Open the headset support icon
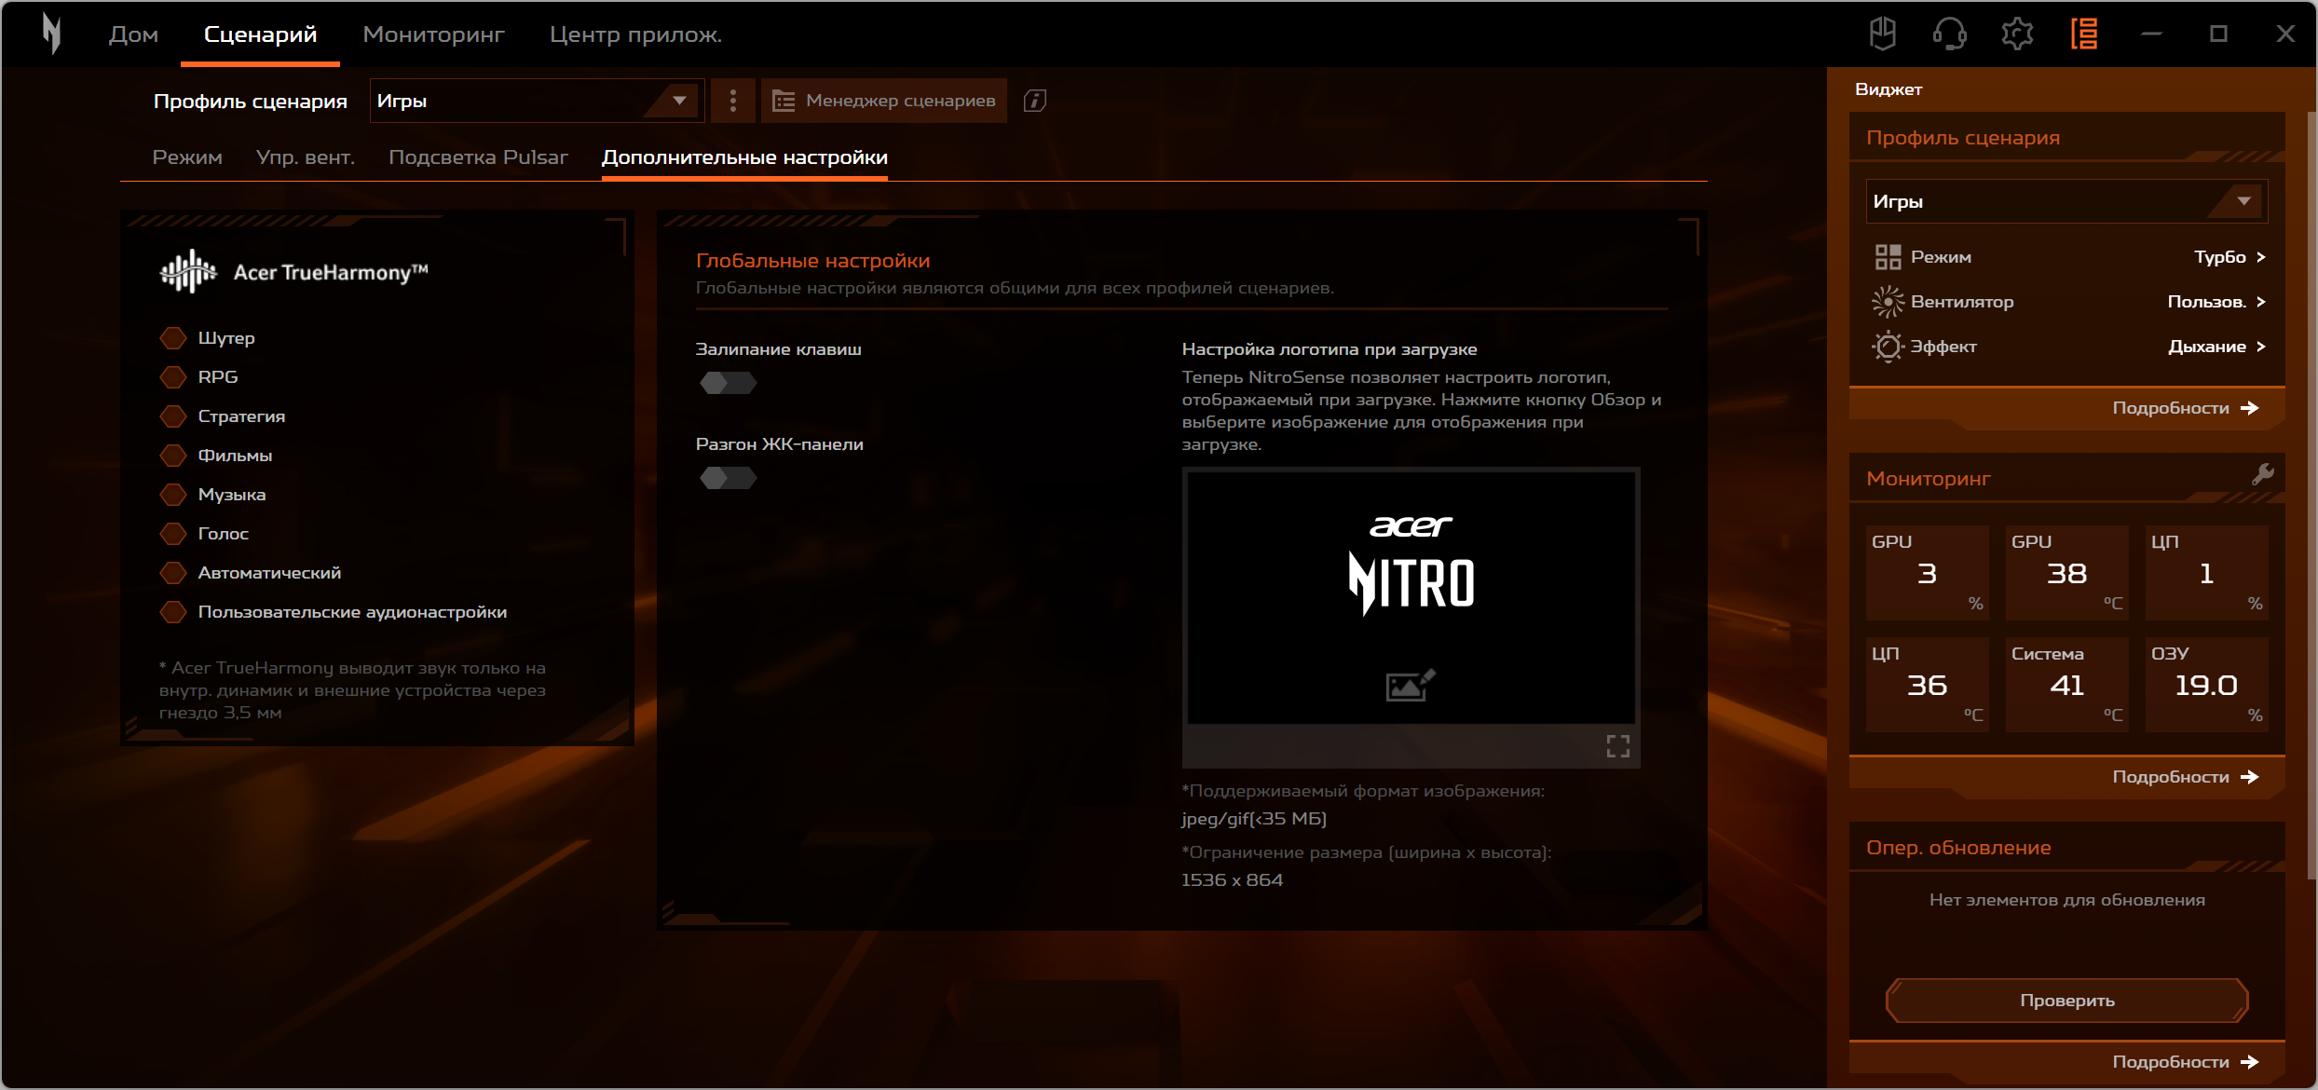 1949,34
